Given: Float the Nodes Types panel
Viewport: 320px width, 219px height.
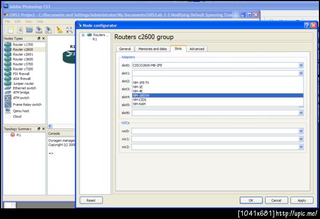Looking at the screenshot, I should tap(39, 38).
